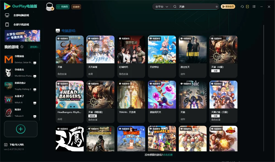
Task: Click PC monitor icon beside Murderous Pursuit
Action: (35, 76)
